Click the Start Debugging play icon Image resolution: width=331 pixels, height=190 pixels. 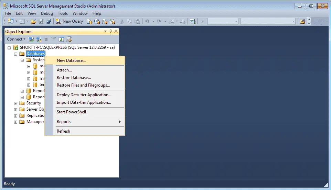coord(202,21)
